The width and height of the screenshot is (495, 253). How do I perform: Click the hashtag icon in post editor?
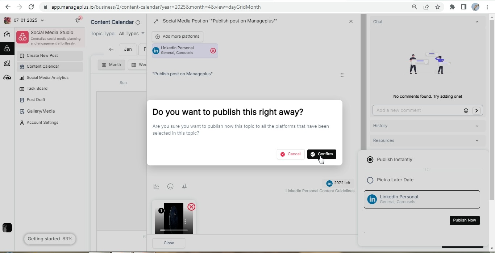[x=184, y=186]
